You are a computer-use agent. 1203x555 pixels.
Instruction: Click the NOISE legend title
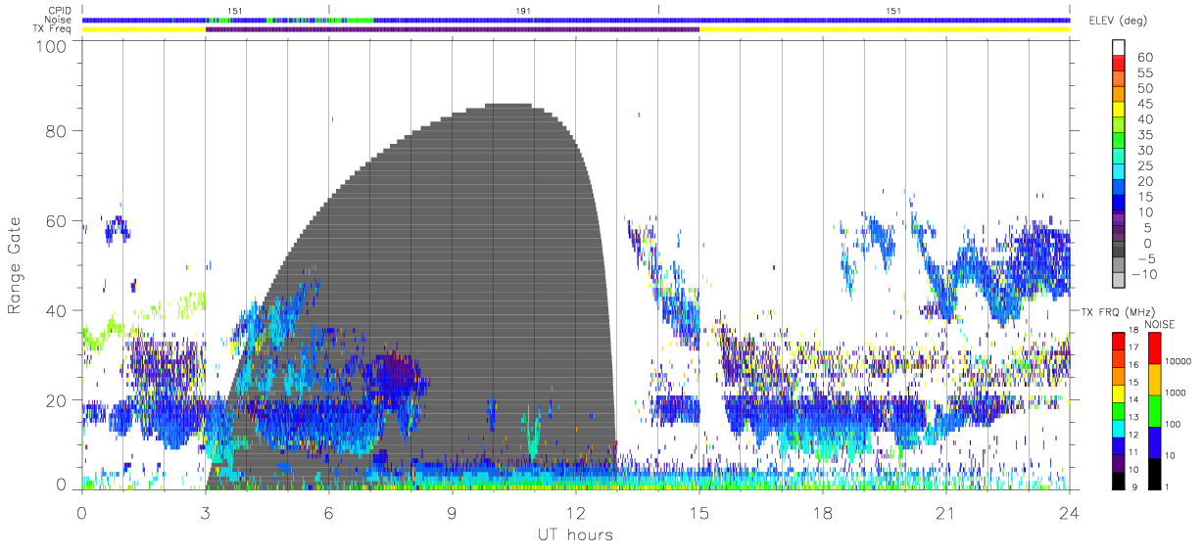point(1161,324)
